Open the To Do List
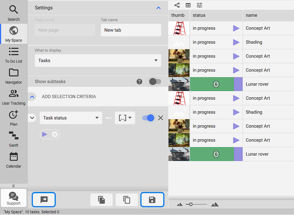Screen dimensions: 294x215 pos(14,55)
